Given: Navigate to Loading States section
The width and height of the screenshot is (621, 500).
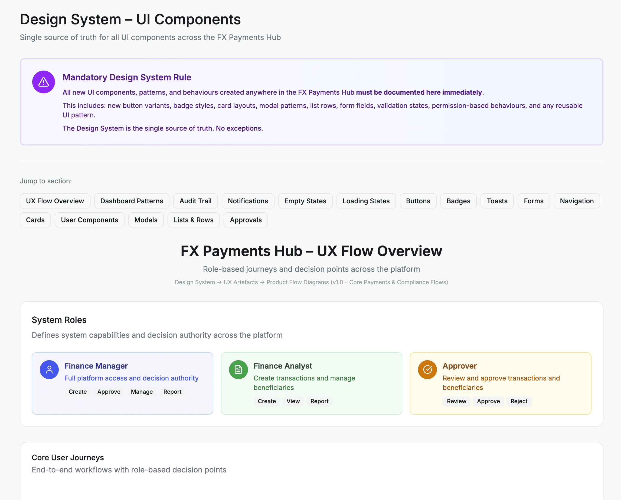Looking at the screenshot, I should pos(366,201).
